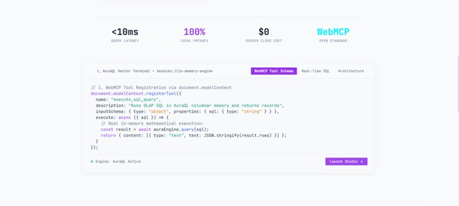Click the document.modelContext.registerTool code line
Screen dimensions: 459x206
click(x=136, y=94)
